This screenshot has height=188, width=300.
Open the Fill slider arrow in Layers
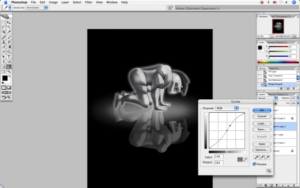(x=297, y=103)
